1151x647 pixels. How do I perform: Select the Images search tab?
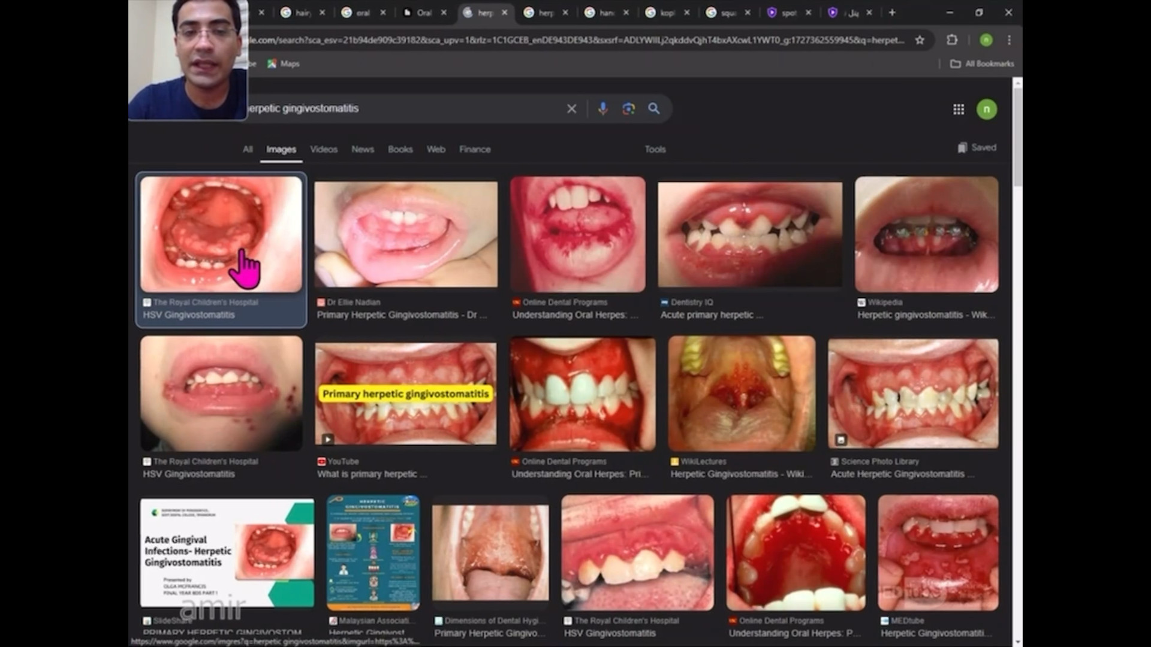coord(281,149)
